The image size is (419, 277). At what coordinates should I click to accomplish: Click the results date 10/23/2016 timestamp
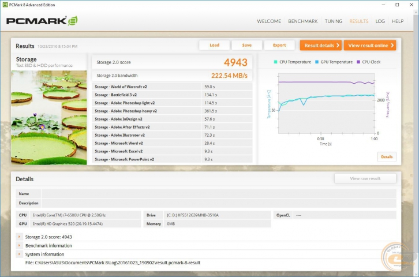[58, 47]
